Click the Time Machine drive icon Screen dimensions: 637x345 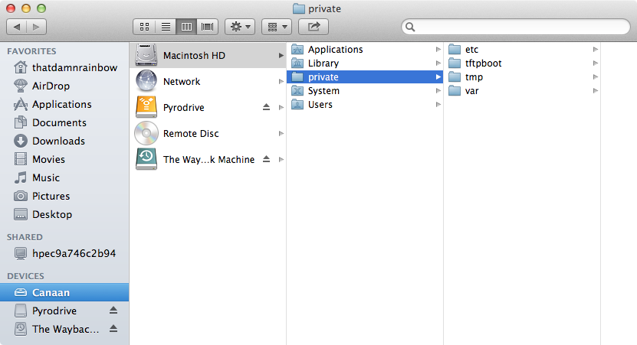pos(146,159)
